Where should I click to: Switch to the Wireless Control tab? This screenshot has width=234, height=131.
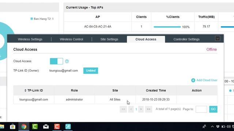click(x=71, y=39)
